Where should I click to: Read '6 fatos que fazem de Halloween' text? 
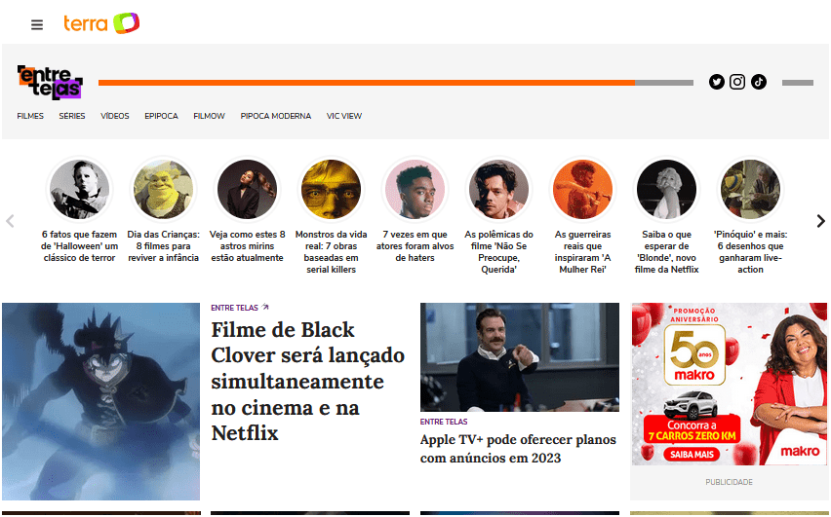tap(80, 246)
